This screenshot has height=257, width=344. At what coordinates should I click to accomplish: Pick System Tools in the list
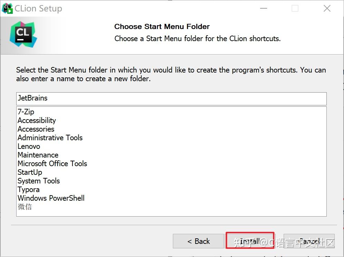click(x=39, y=181)
